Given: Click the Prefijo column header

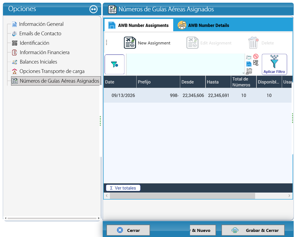Looking at the screenshot, I should pos(158,82).
